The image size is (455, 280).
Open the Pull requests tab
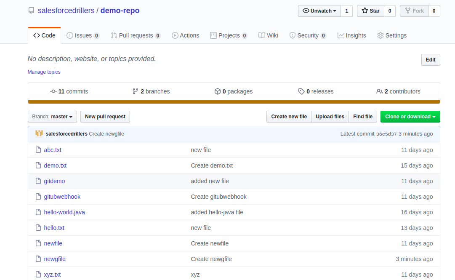coord(136,35)
